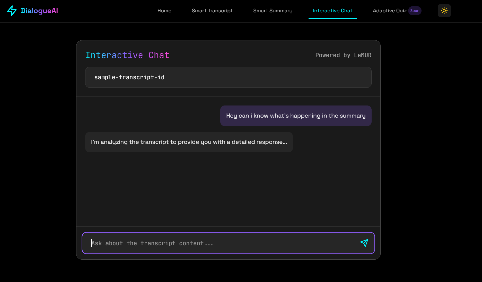Click the cyan 'Interactive' word in panel heading
The image size is (482, 282).
click(114, 55)
